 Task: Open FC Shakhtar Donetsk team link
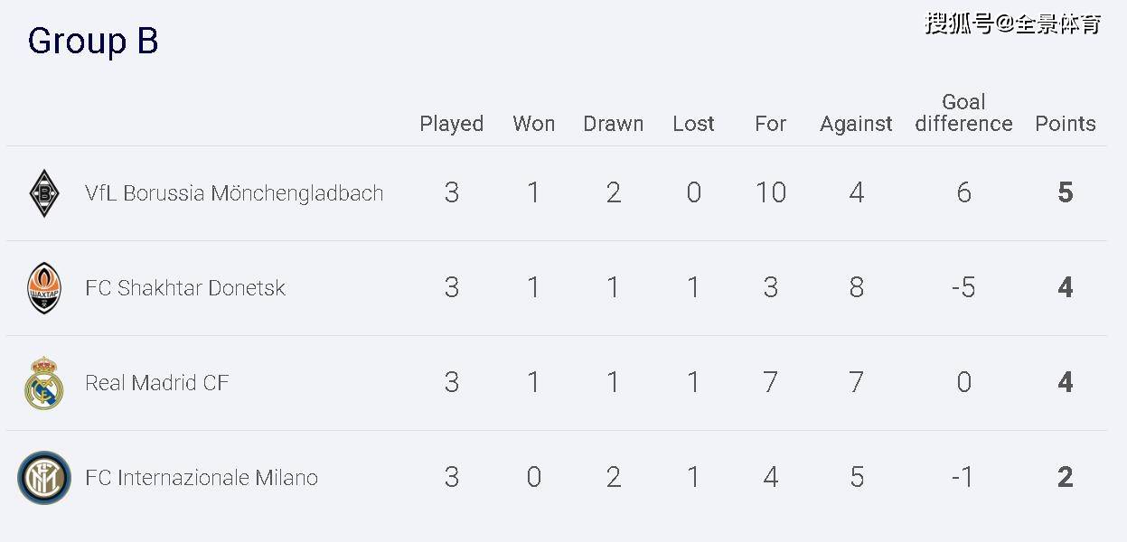185,288
